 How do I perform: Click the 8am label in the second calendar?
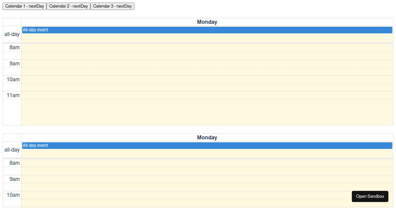click(15, 163)
